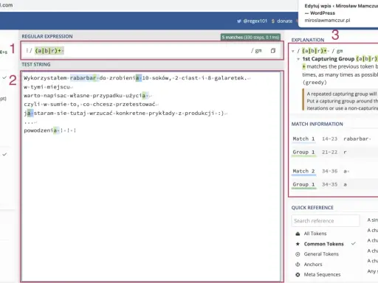Click the Meta Sequences icon
The image size is (378, 283).
click(x=298, y=275)
